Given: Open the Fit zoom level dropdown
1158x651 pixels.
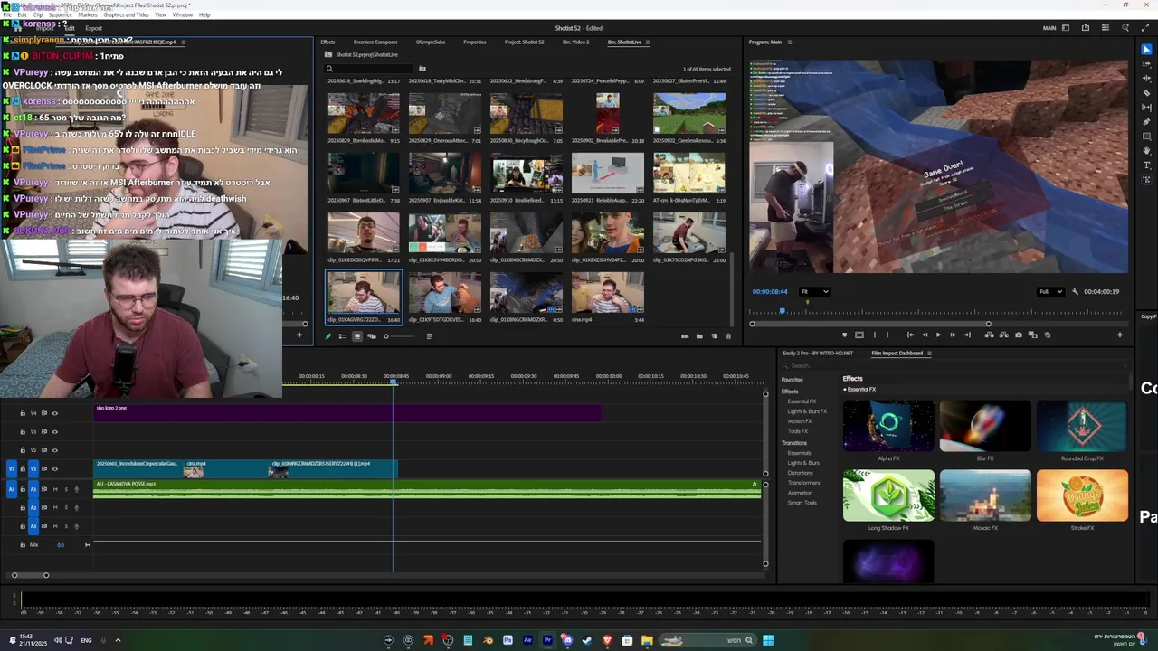Looking at the screenshot, I should 814,291.
